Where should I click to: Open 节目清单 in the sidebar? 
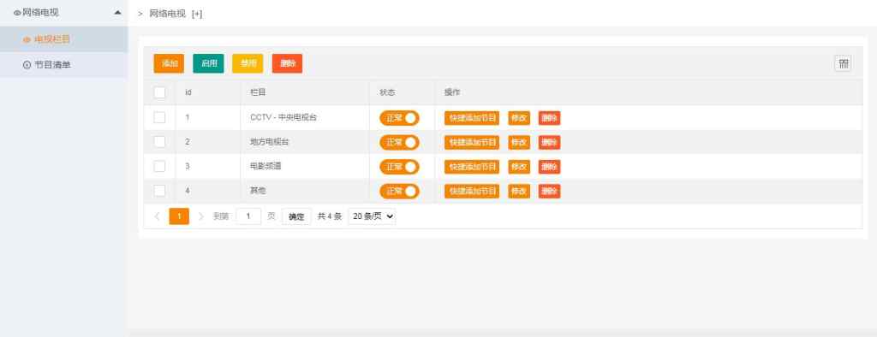point(63,65)
